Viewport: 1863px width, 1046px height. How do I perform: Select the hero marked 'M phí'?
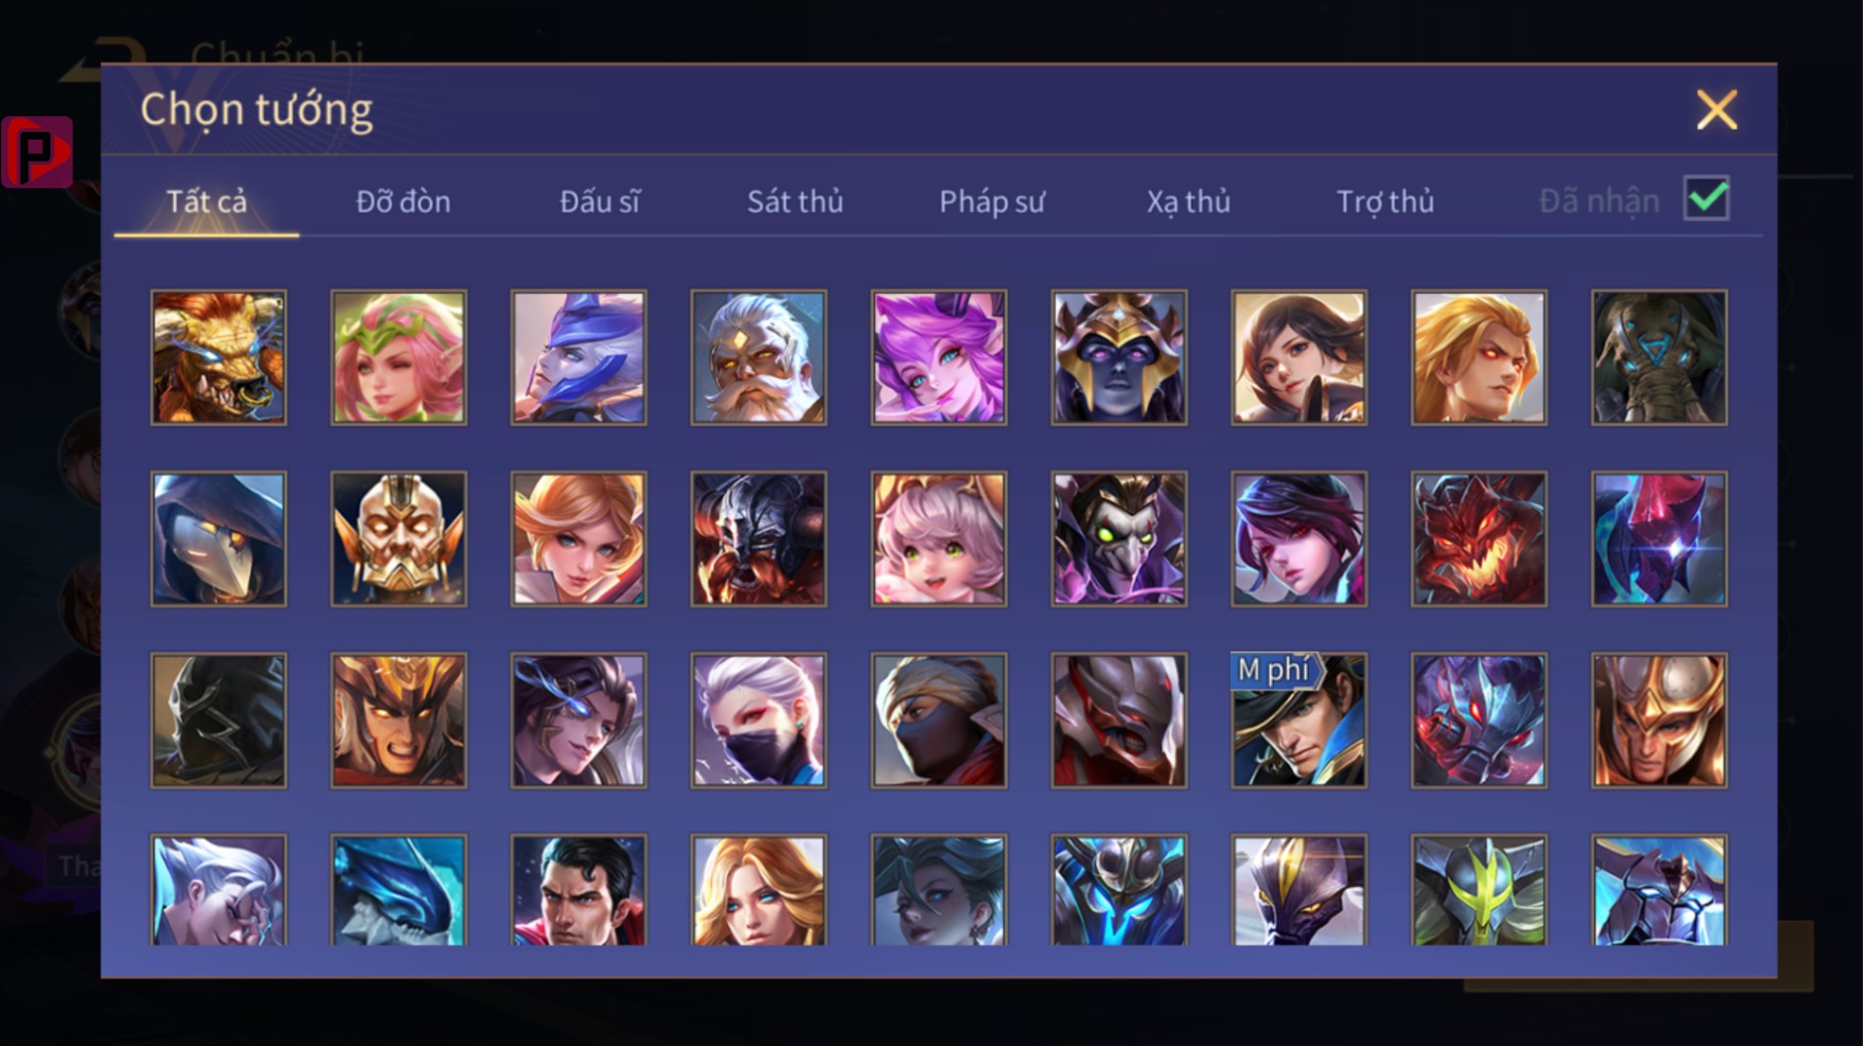[x=1298, y=721]
